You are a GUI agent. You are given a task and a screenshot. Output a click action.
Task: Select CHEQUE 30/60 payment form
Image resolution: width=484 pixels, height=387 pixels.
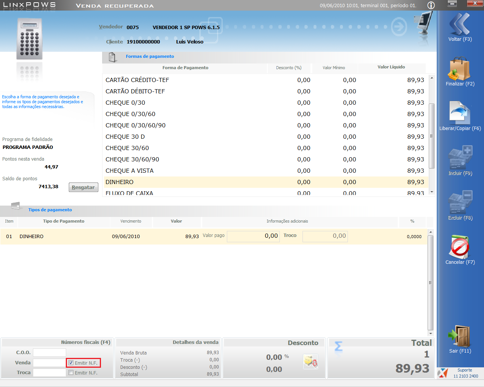266,148
